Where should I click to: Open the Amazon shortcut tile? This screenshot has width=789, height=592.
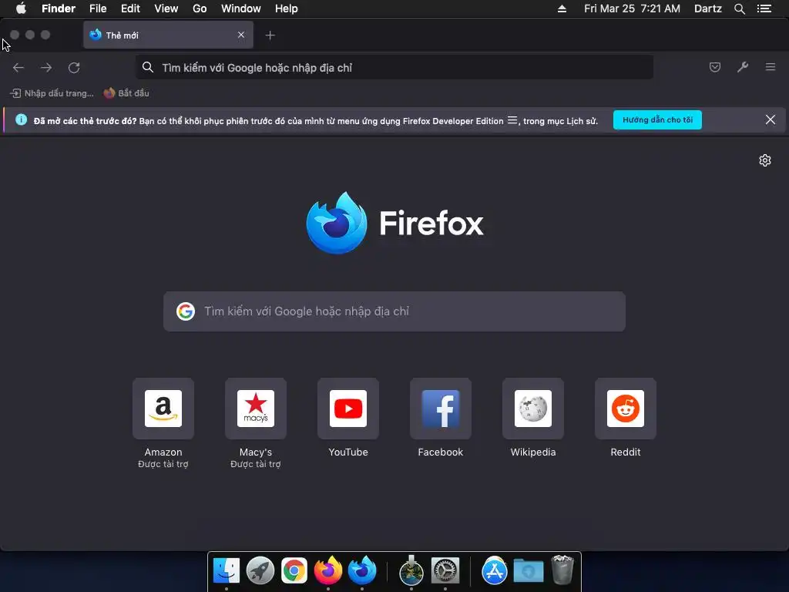[x=163, y=409]
